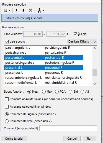Move process up with arrow icon
The image size is (103, 143).
(16, 10)
